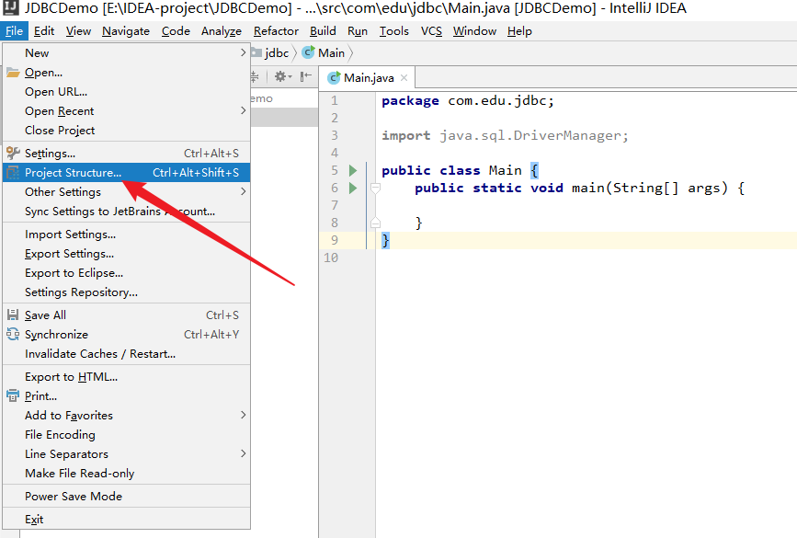Expand the Open Recent submenu
Viewport: 797px width, 538px height.
click(243, 110)
